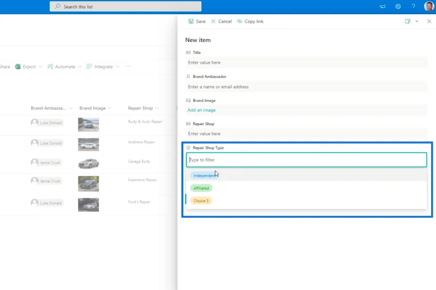Open the edit form icon at top right
This screenshot has width=436, height=290.
click(408, 21)
